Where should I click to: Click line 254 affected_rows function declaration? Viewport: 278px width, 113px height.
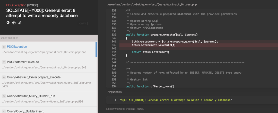150,86
